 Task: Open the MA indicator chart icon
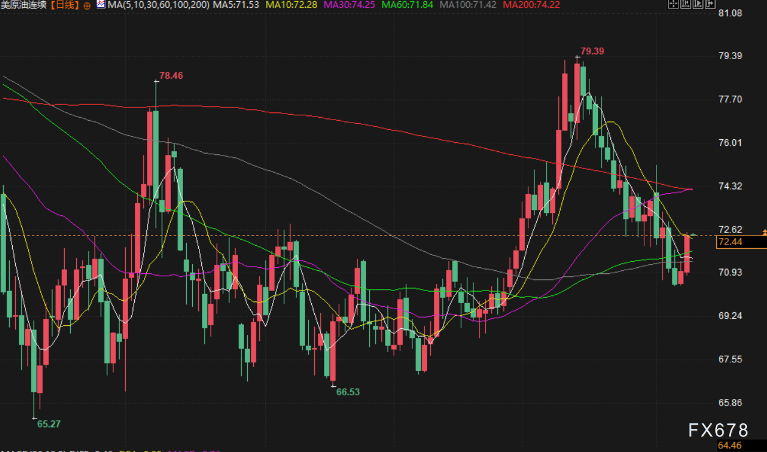pyautogui.click(x=99, y=5)
